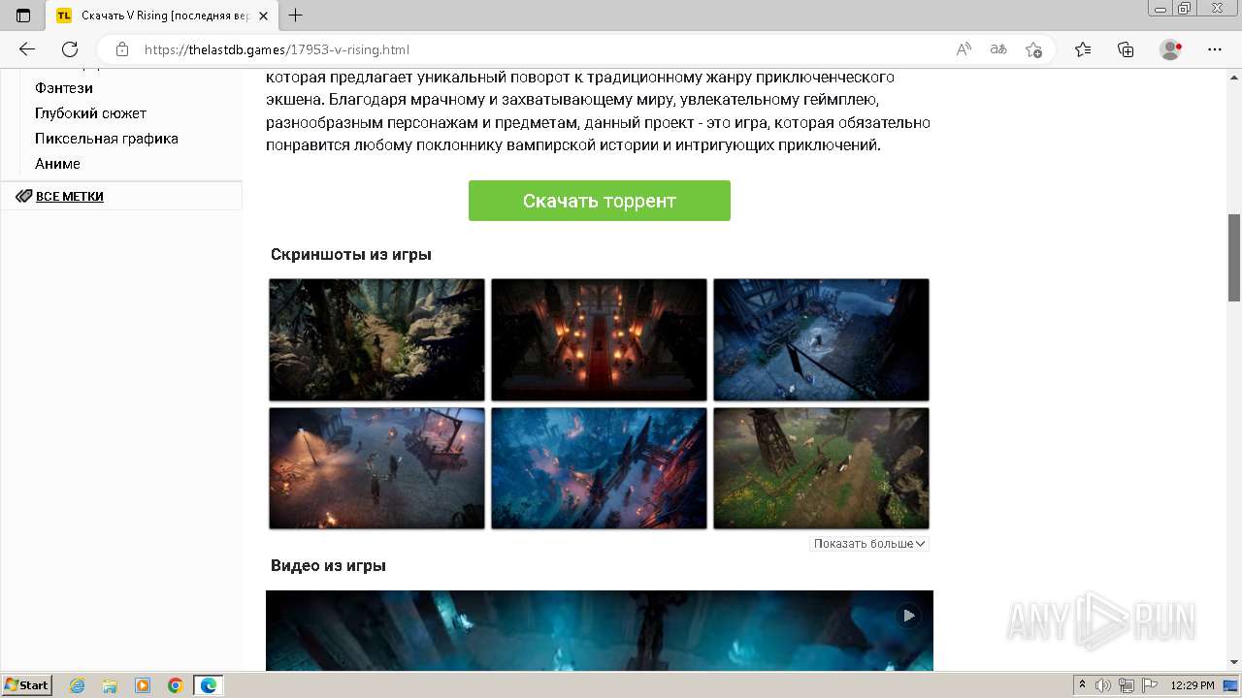Open Settings and more menu
This screenshot has height=698, width=1242.
click(x=1215, y=49)
